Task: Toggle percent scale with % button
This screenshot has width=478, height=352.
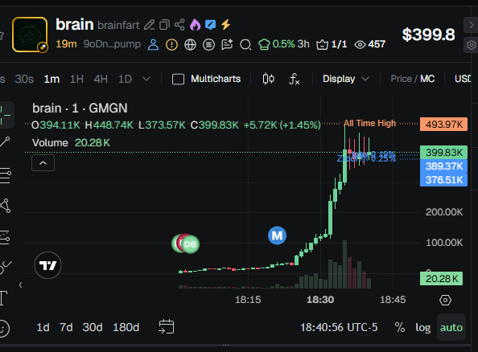Action: tap(400, 327)
